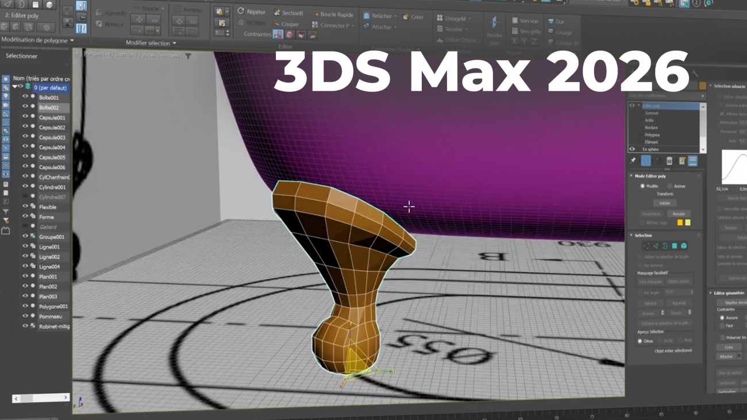The height and width of the screenshot is (420, 747).
Task: Click the viewport filter funnel icon
Action: click(188, 56)
